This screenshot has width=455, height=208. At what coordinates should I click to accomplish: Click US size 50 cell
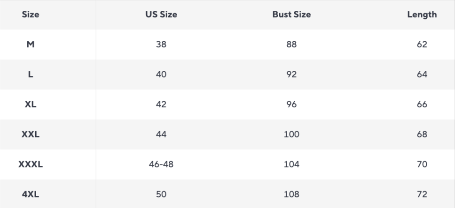(161, 194)
